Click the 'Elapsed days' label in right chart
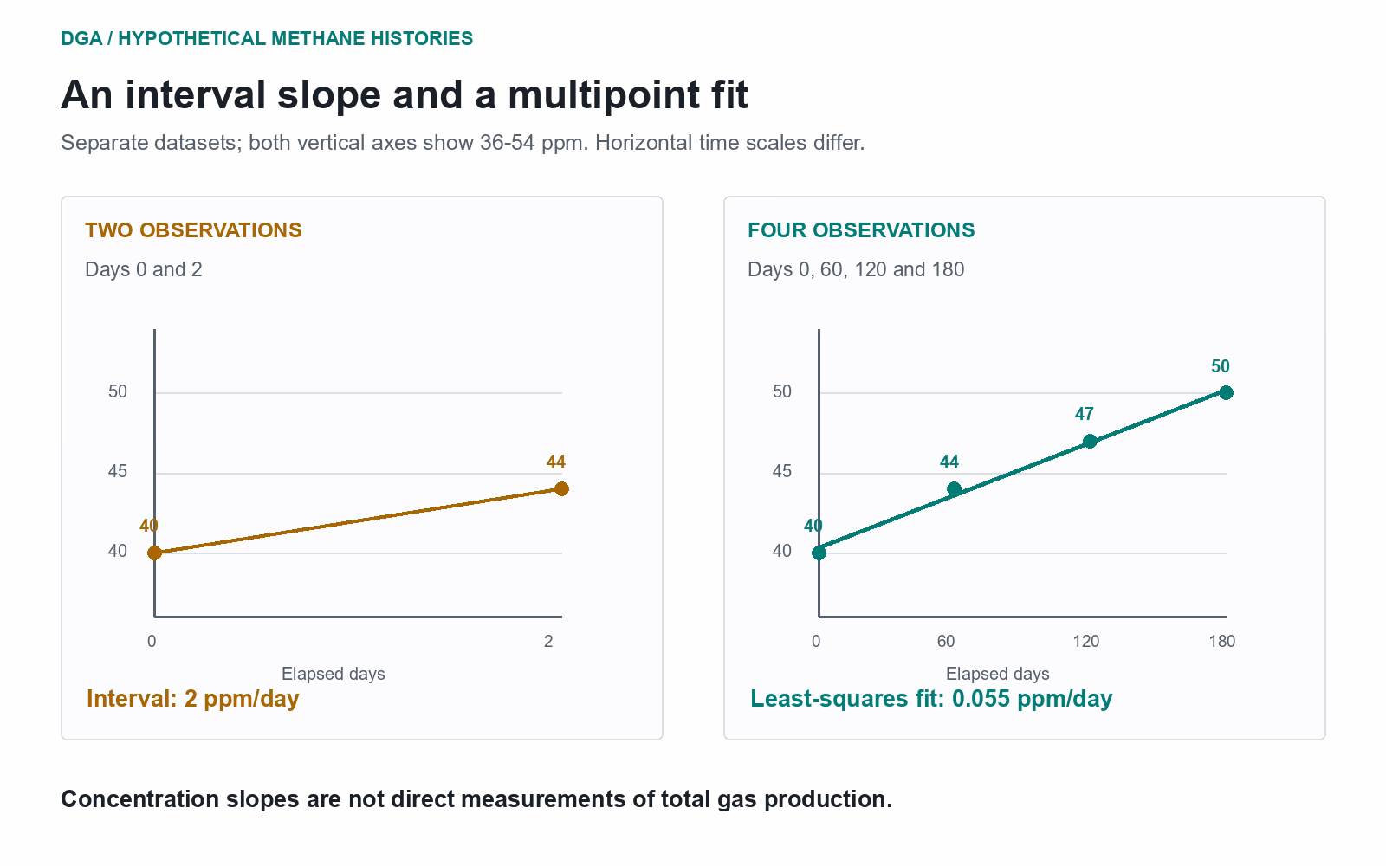 [x=997, y=674]
